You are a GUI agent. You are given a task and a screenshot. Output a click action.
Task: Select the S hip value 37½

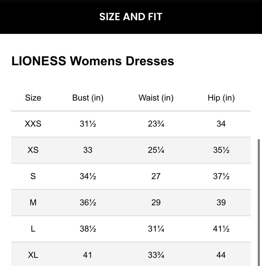coord(221,176)
